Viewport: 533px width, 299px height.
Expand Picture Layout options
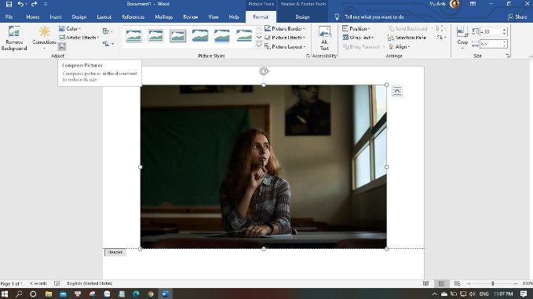(x=285, y=46)
